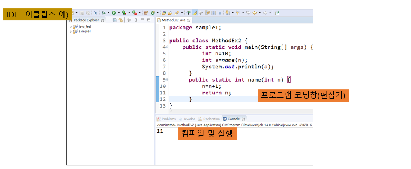
Task: Click the Save All toolbar icon
Action: click(x=88, y=12)
